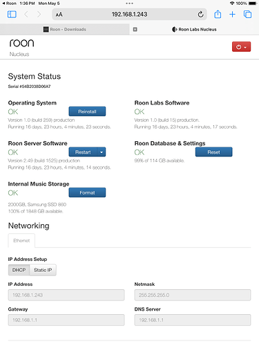259x346 pixels.
Task: Open the Safari sidebar panel
Action: [x=12, y=15]
